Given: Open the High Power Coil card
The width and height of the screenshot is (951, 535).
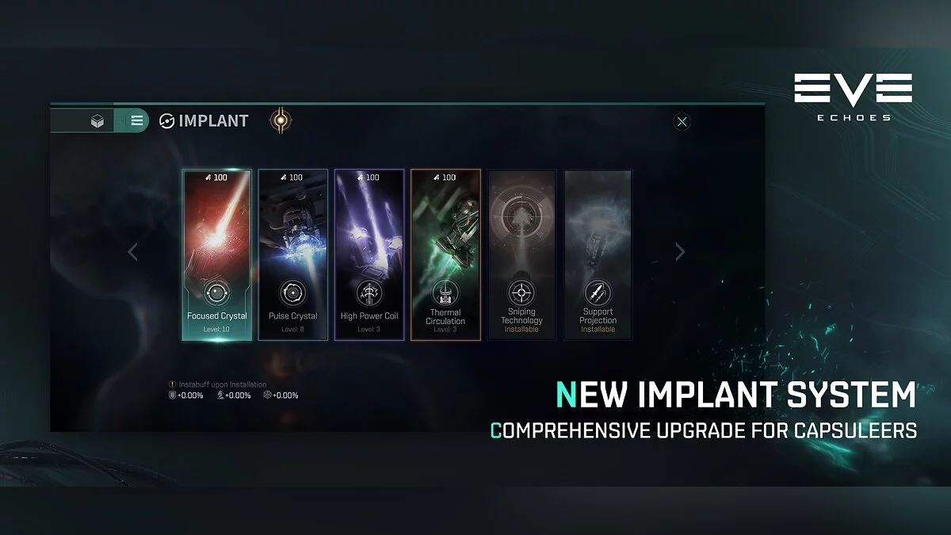Looking at the screenshot, I should click(369, 254).
